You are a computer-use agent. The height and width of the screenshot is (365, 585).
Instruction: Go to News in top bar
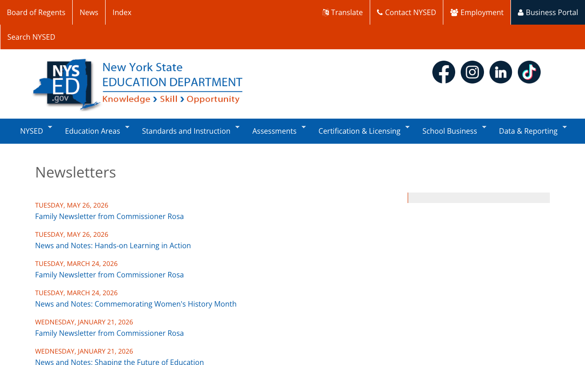(89, 12)
